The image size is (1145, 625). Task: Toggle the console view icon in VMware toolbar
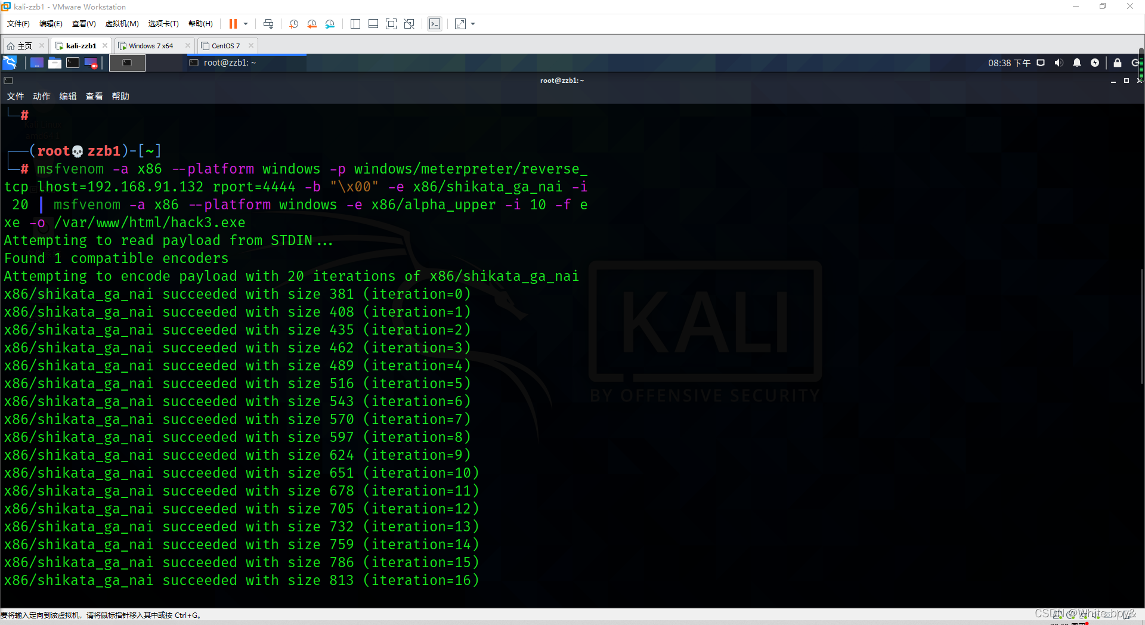pyautogui.click(x=435, y=24)
